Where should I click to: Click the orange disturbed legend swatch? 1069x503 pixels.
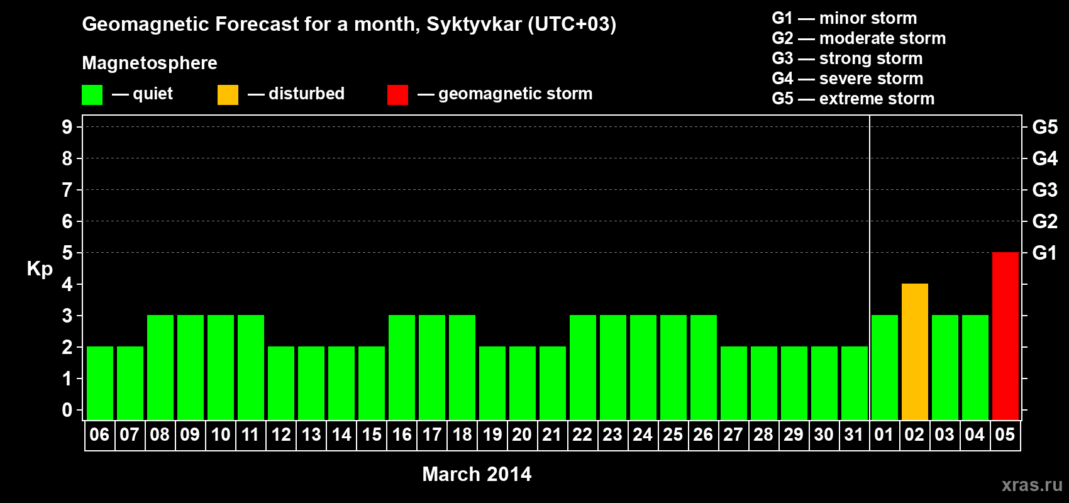pyautogui.click(x=228, y=95)
